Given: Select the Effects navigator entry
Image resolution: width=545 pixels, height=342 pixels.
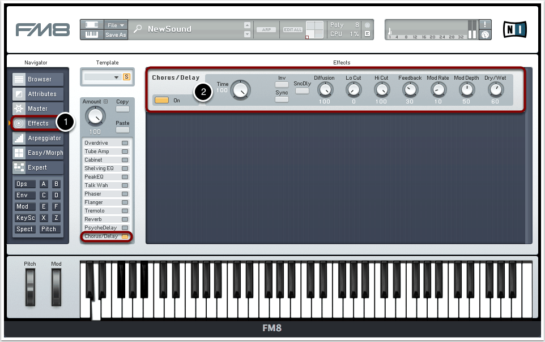Looking at the screenshot, I should (38, 123).
